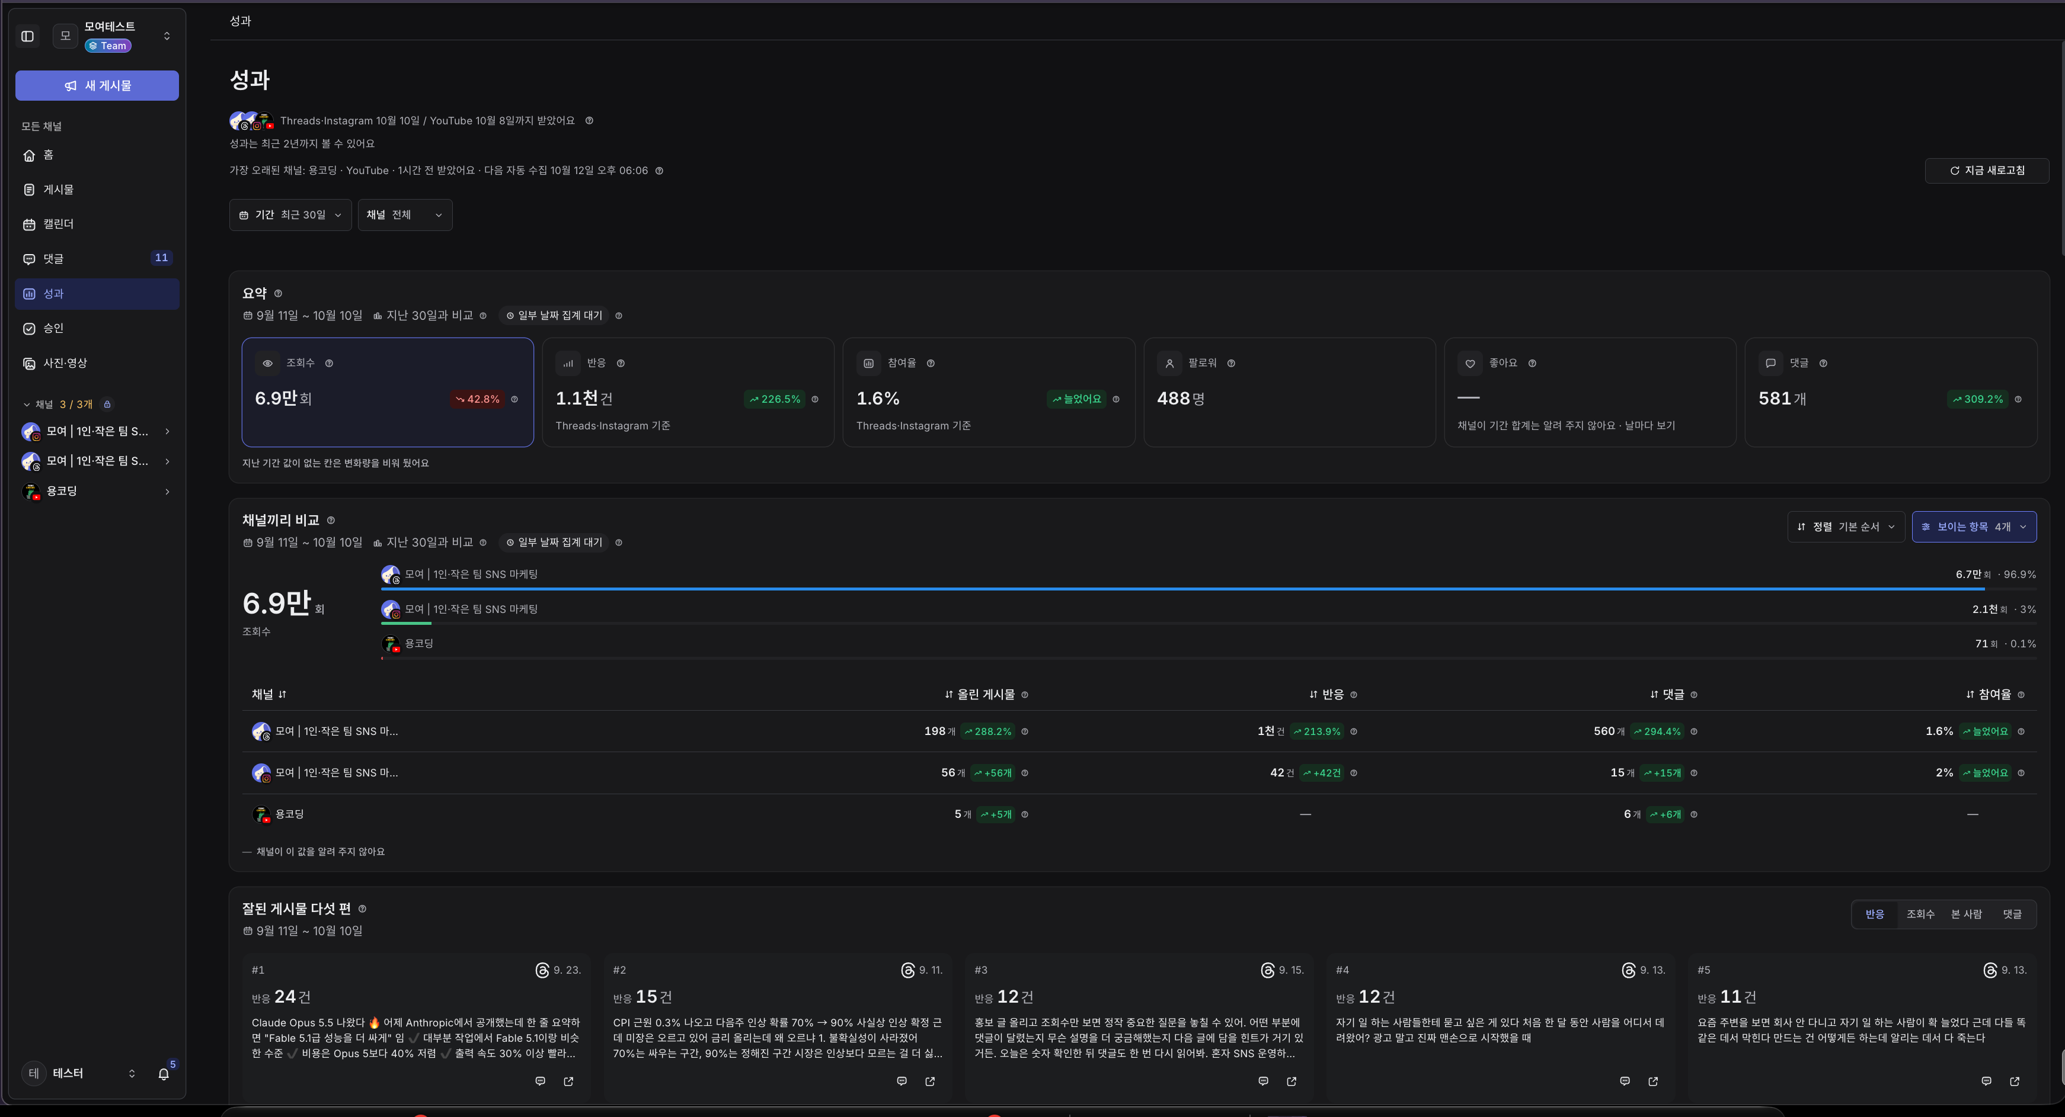2065x1117 pixels.
Task: Open comment icon on post #4 card
Action: (1625, 1081)
